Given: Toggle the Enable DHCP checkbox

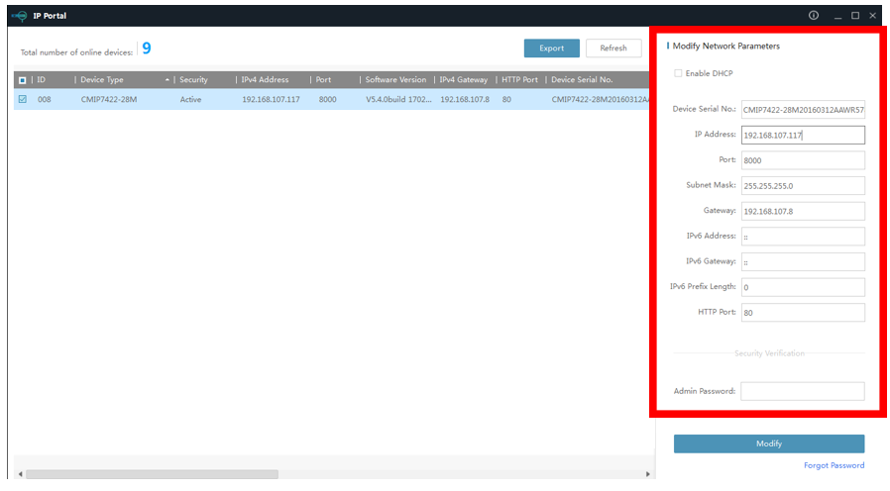Looking at the screenshot, I should click(x=678, y=73).
